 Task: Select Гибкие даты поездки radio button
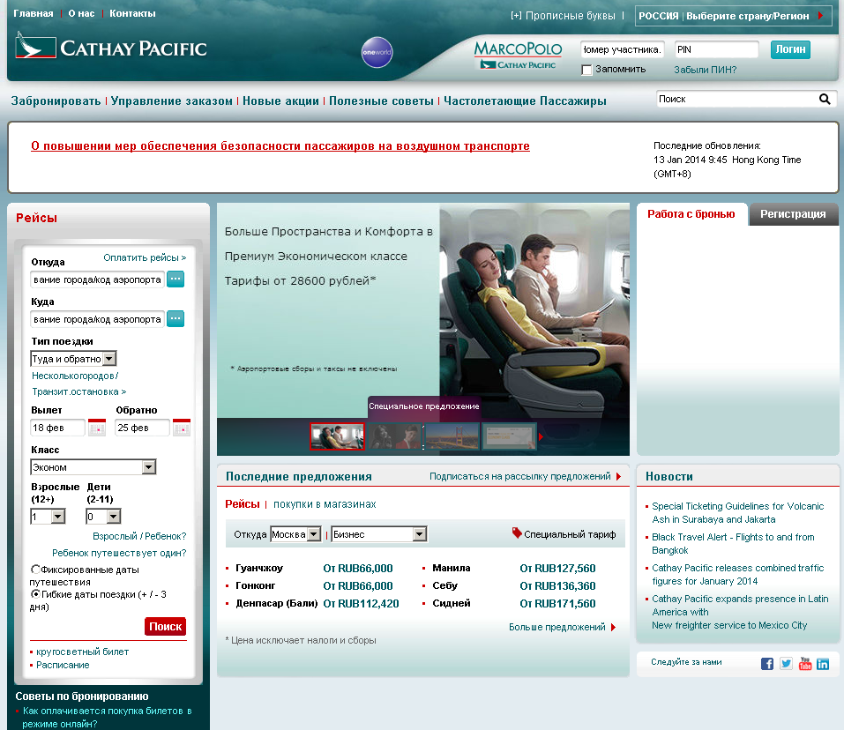tap(35, 594)
